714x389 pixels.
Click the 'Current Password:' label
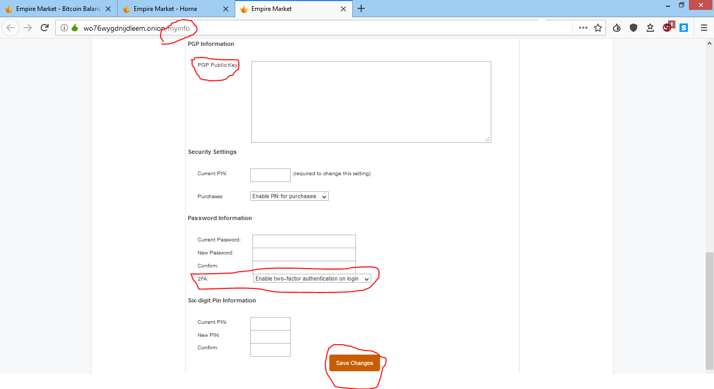click(219, 240)
